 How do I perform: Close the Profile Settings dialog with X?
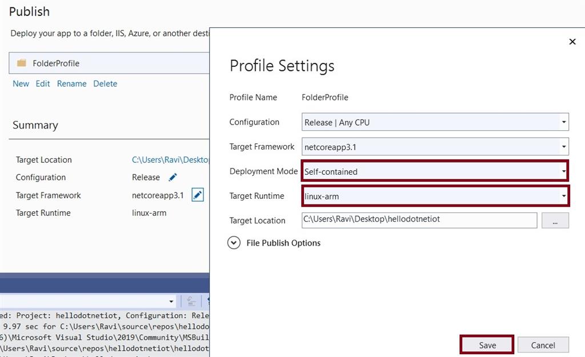[572, 42]
